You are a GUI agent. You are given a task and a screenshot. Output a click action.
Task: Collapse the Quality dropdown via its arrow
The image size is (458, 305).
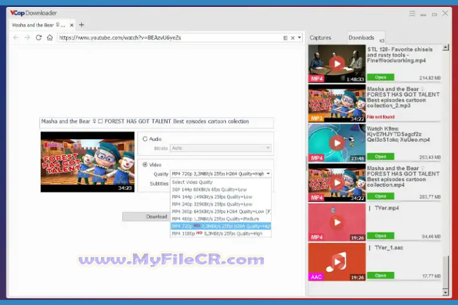(x=268, y=174)
